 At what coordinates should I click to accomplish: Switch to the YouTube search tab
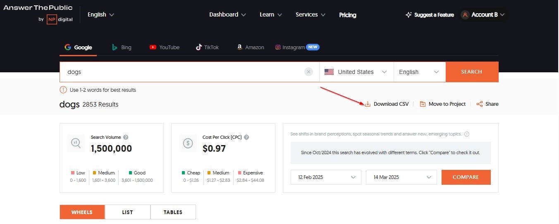[165, 48]
